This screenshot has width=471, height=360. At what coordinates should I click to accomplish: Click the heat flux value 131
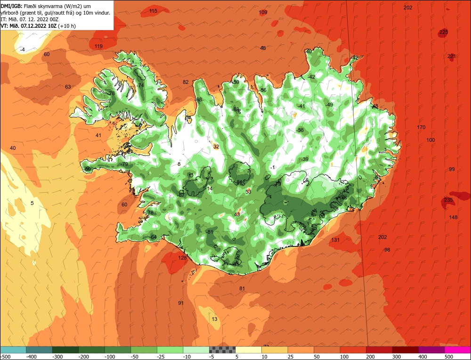pyautogui.click(x=335, y=240)
